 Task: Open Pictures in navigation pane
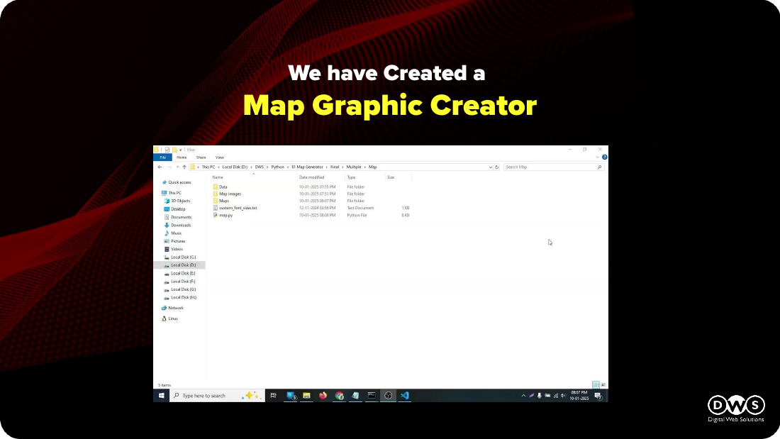click(x=174, y=241)
